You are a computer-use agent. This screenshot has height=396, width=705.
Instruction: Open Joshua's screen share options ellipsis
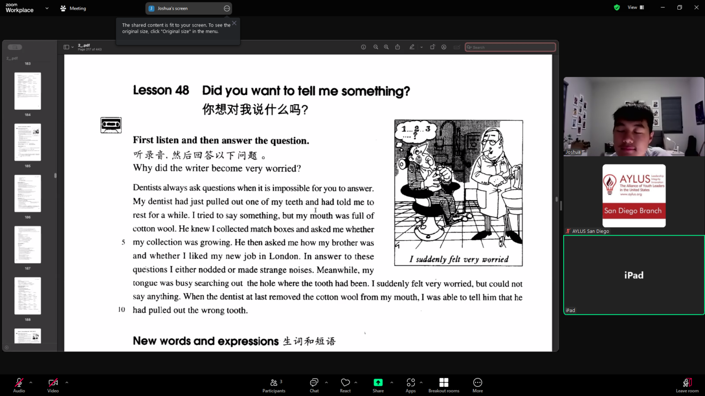227,8
